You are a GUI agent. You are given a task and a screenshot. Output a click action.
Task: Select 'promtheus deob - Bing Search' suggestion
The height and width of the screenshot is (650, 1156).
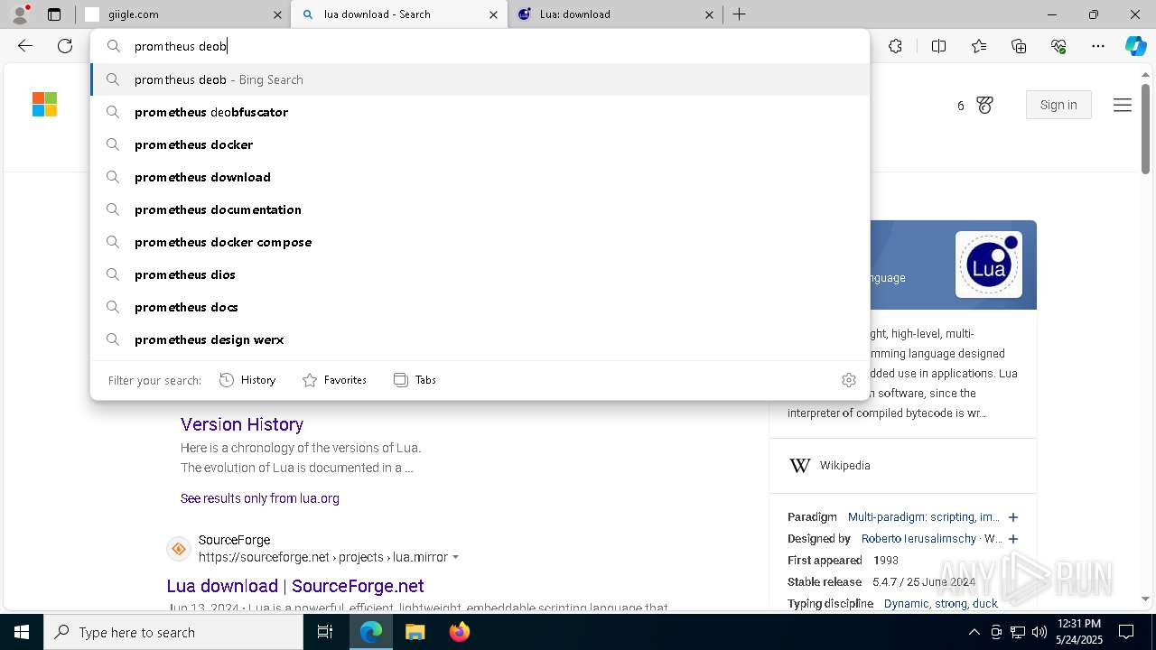pos(480,79)
